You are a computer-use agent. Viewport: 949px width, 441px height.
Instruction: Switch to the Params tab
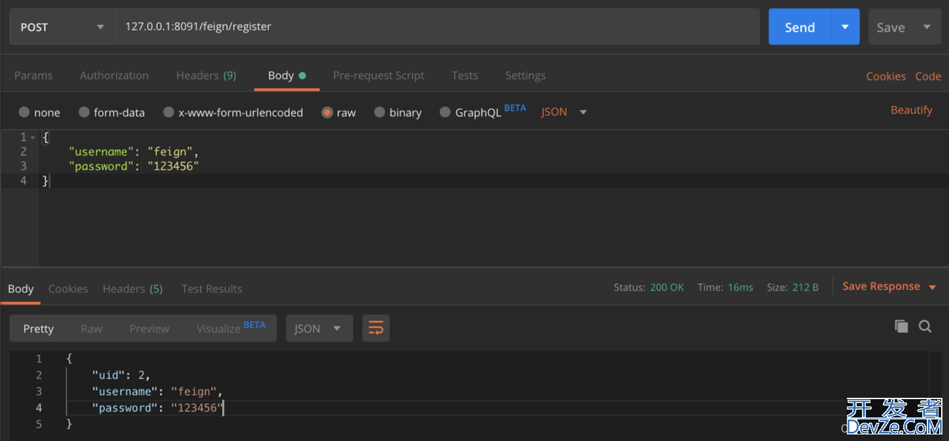(33, 75)
